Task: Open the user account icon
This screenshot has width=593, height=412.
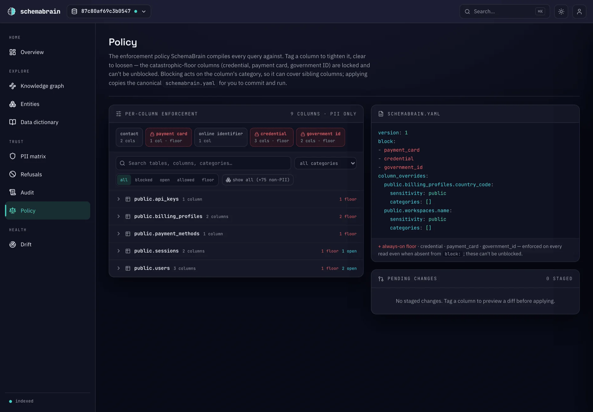Action: pos(579,11)
